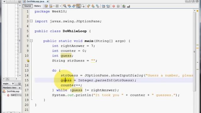Screen dimensions: 201x113
Task: Click 'println' on line 18
Action: [x=83, y=95]
